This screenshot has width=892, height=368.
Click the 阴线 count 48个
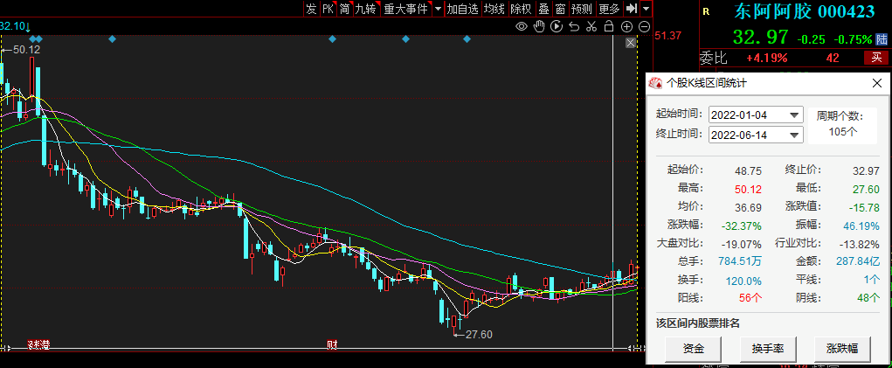pos(868,297)
